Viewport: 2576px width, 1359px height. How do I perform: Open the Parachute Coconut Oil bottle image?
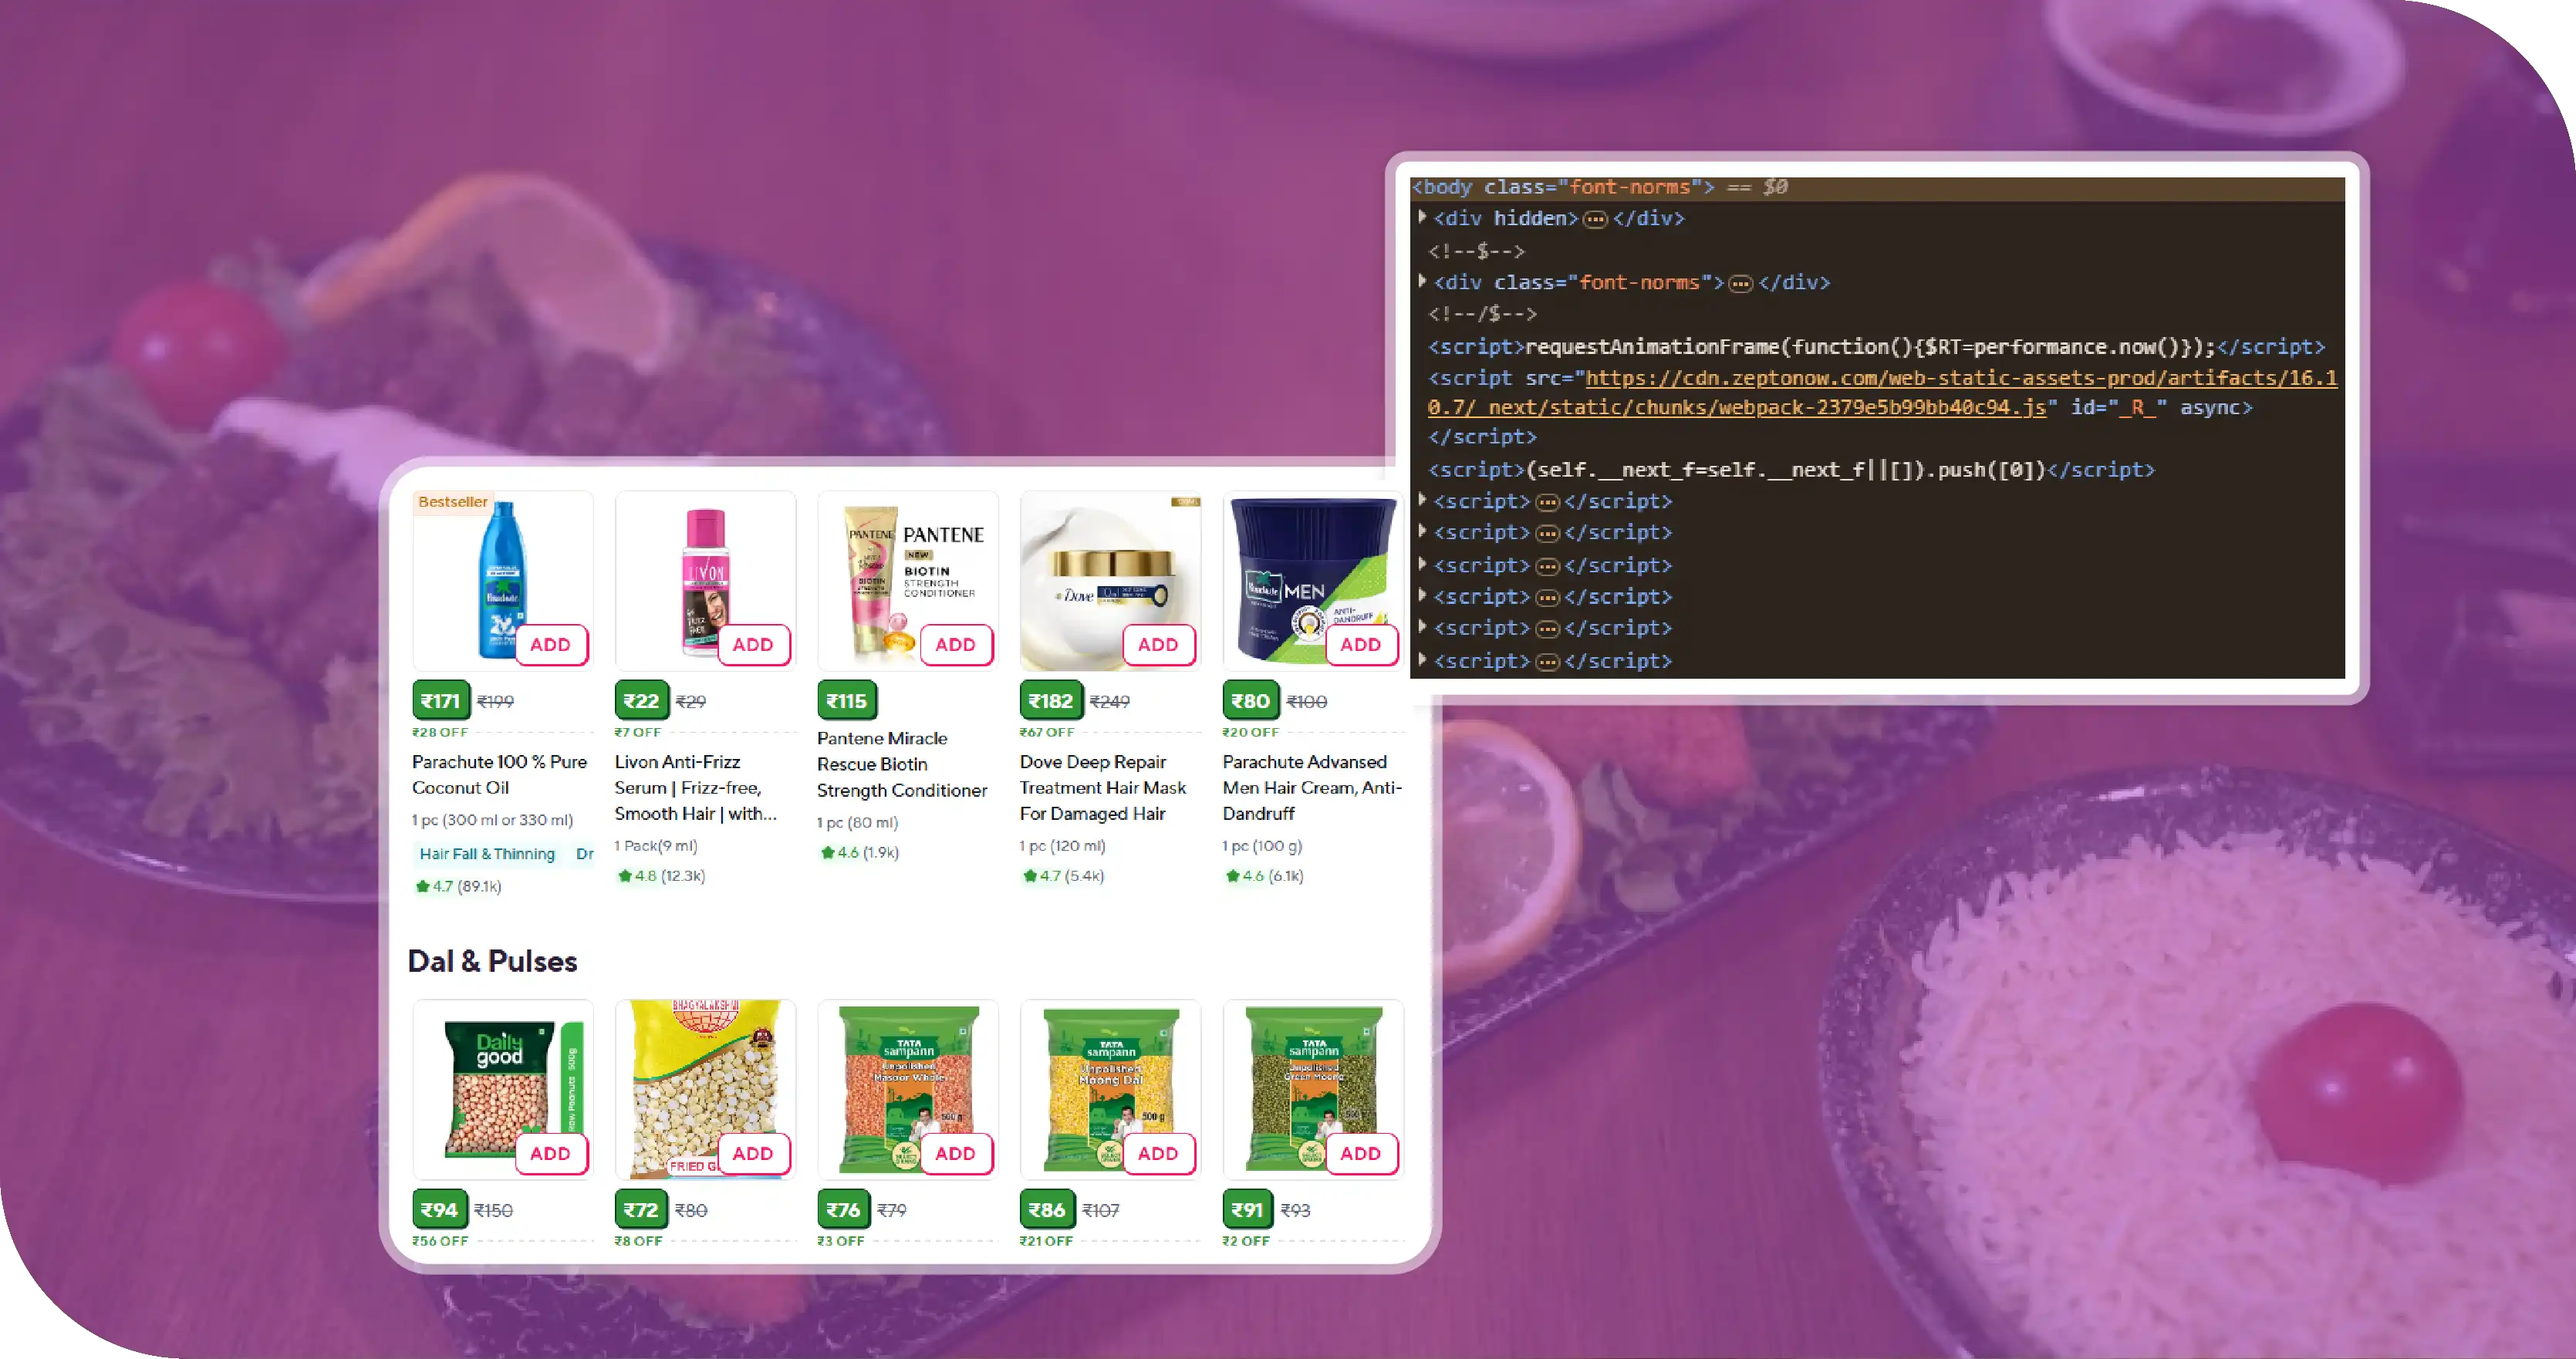[x=502, y=580]
